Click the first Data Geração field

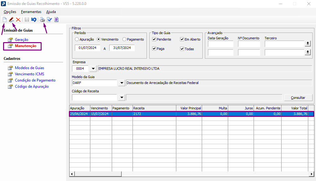(x=221, y=44)
